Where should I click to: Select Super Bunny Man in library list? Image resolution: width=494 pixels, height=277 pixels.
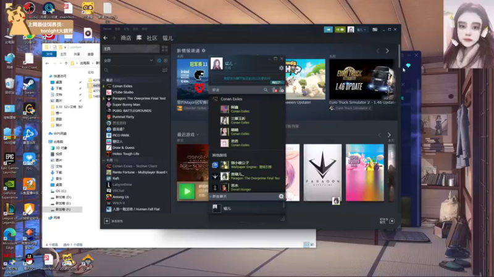click(127, 105)
